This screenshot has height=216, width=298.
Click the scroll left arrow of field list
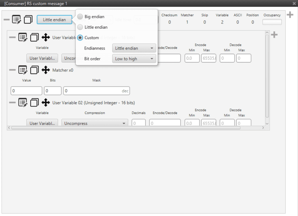pos(9,128)
